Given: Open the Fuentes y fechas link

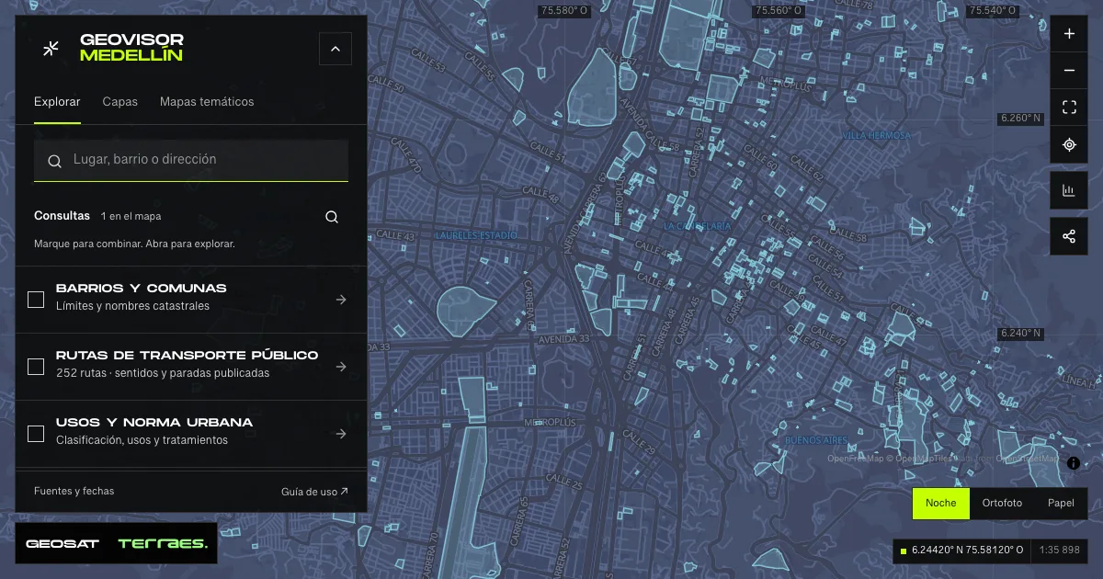Looking at the screenshot, I should click(x=74, y=491).
